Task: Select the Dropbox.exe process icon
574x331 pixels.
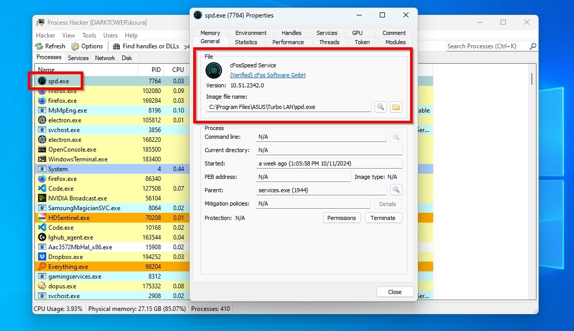Action: click(x=42, y=257)
